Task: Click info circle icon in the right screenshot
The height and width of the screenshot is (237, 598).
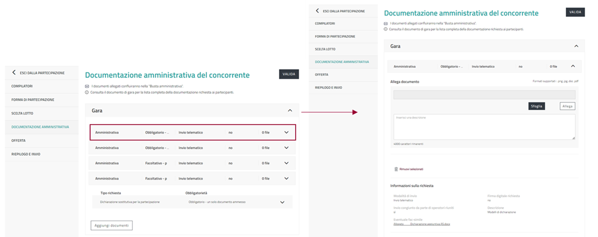Action: click(x=386, y=29)
